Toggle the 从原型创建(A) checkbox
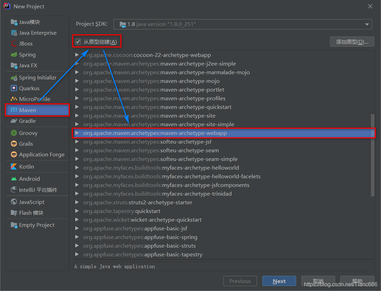Viewport: 381px width, 291px height. pyautogui.click(x=78, y=42)
